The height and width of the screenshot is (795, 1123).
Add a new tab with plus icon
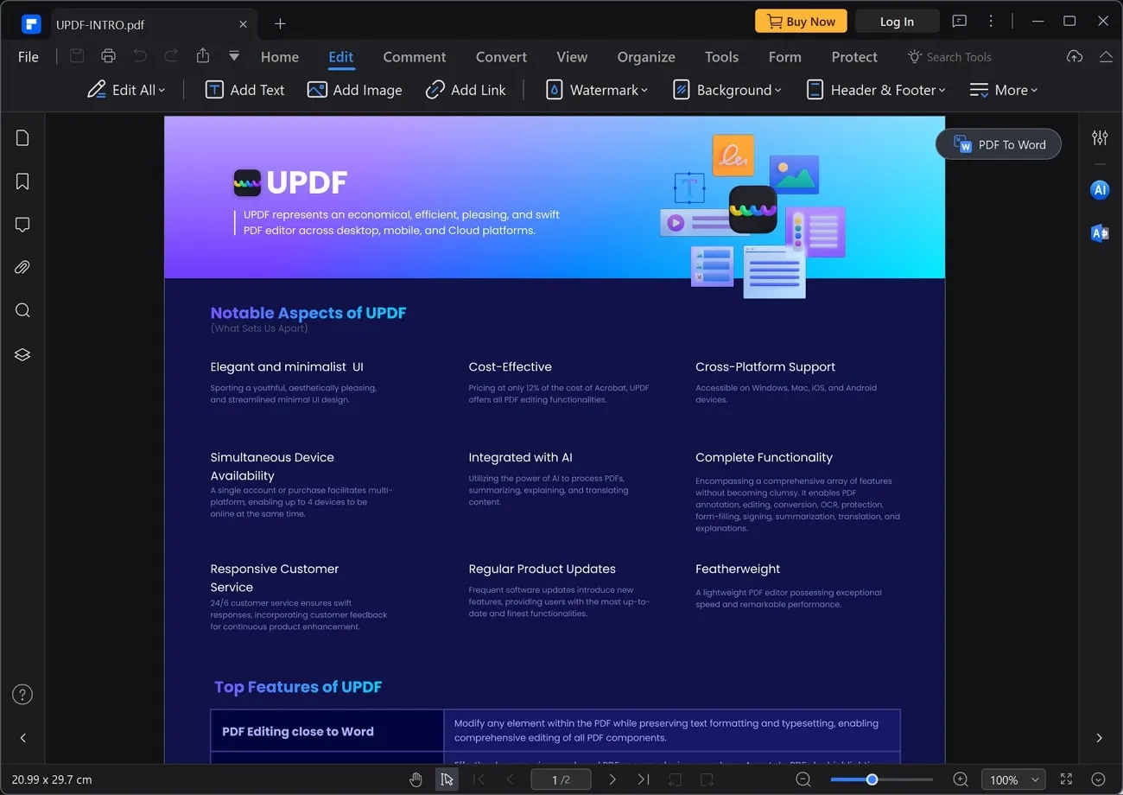(280, 24)
